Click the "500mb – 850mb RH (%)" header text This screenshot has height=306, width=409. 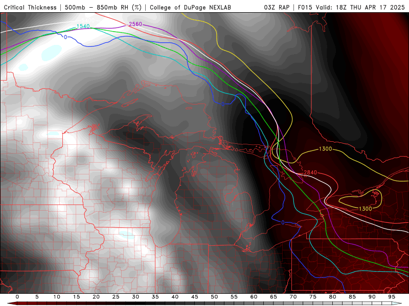coord(103,8)
